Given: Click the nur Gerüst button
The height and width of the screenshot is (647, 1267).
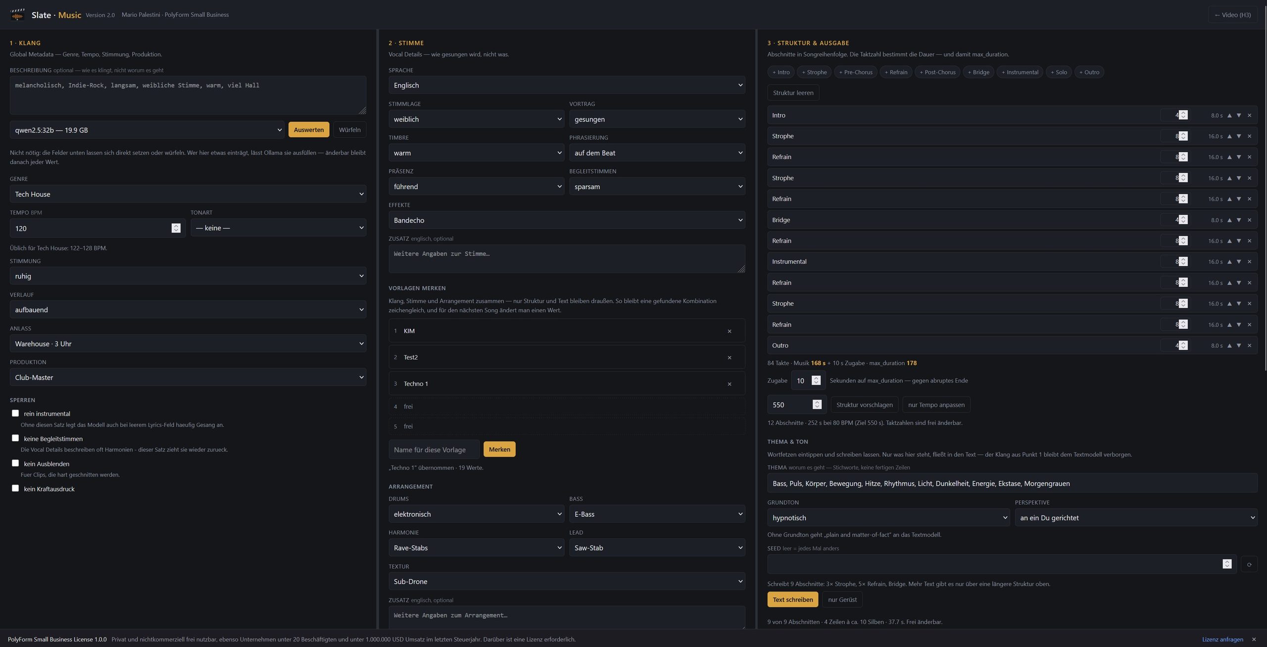Looking at the screenshot, I should 842,599.
